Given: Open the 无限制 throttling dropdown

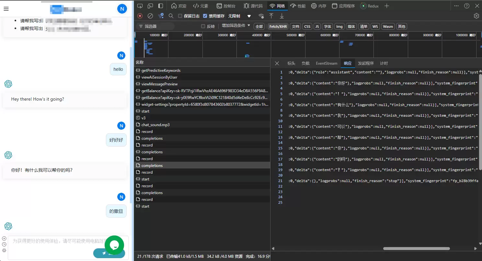Looking at the screenshot, I should pyautogui.click(x=240, y=16).
